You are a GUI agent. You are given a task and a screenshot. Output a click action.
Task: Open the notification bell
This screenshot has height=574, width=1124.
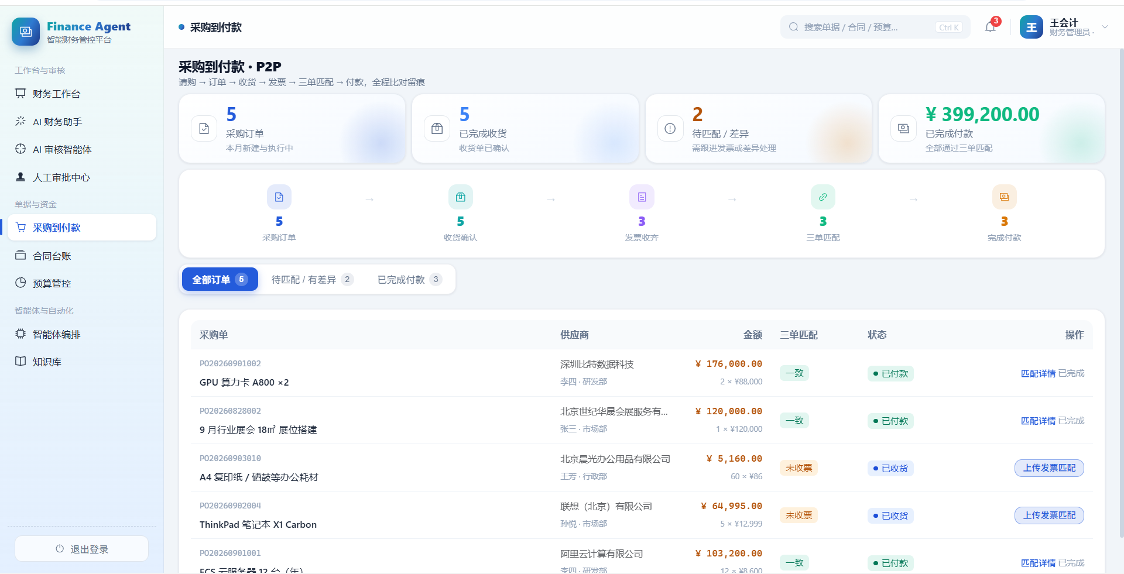point(991,27)
